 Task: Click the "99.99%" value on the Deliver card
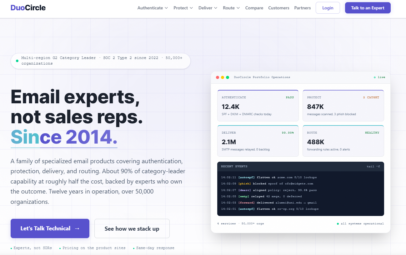click(288, 133)
